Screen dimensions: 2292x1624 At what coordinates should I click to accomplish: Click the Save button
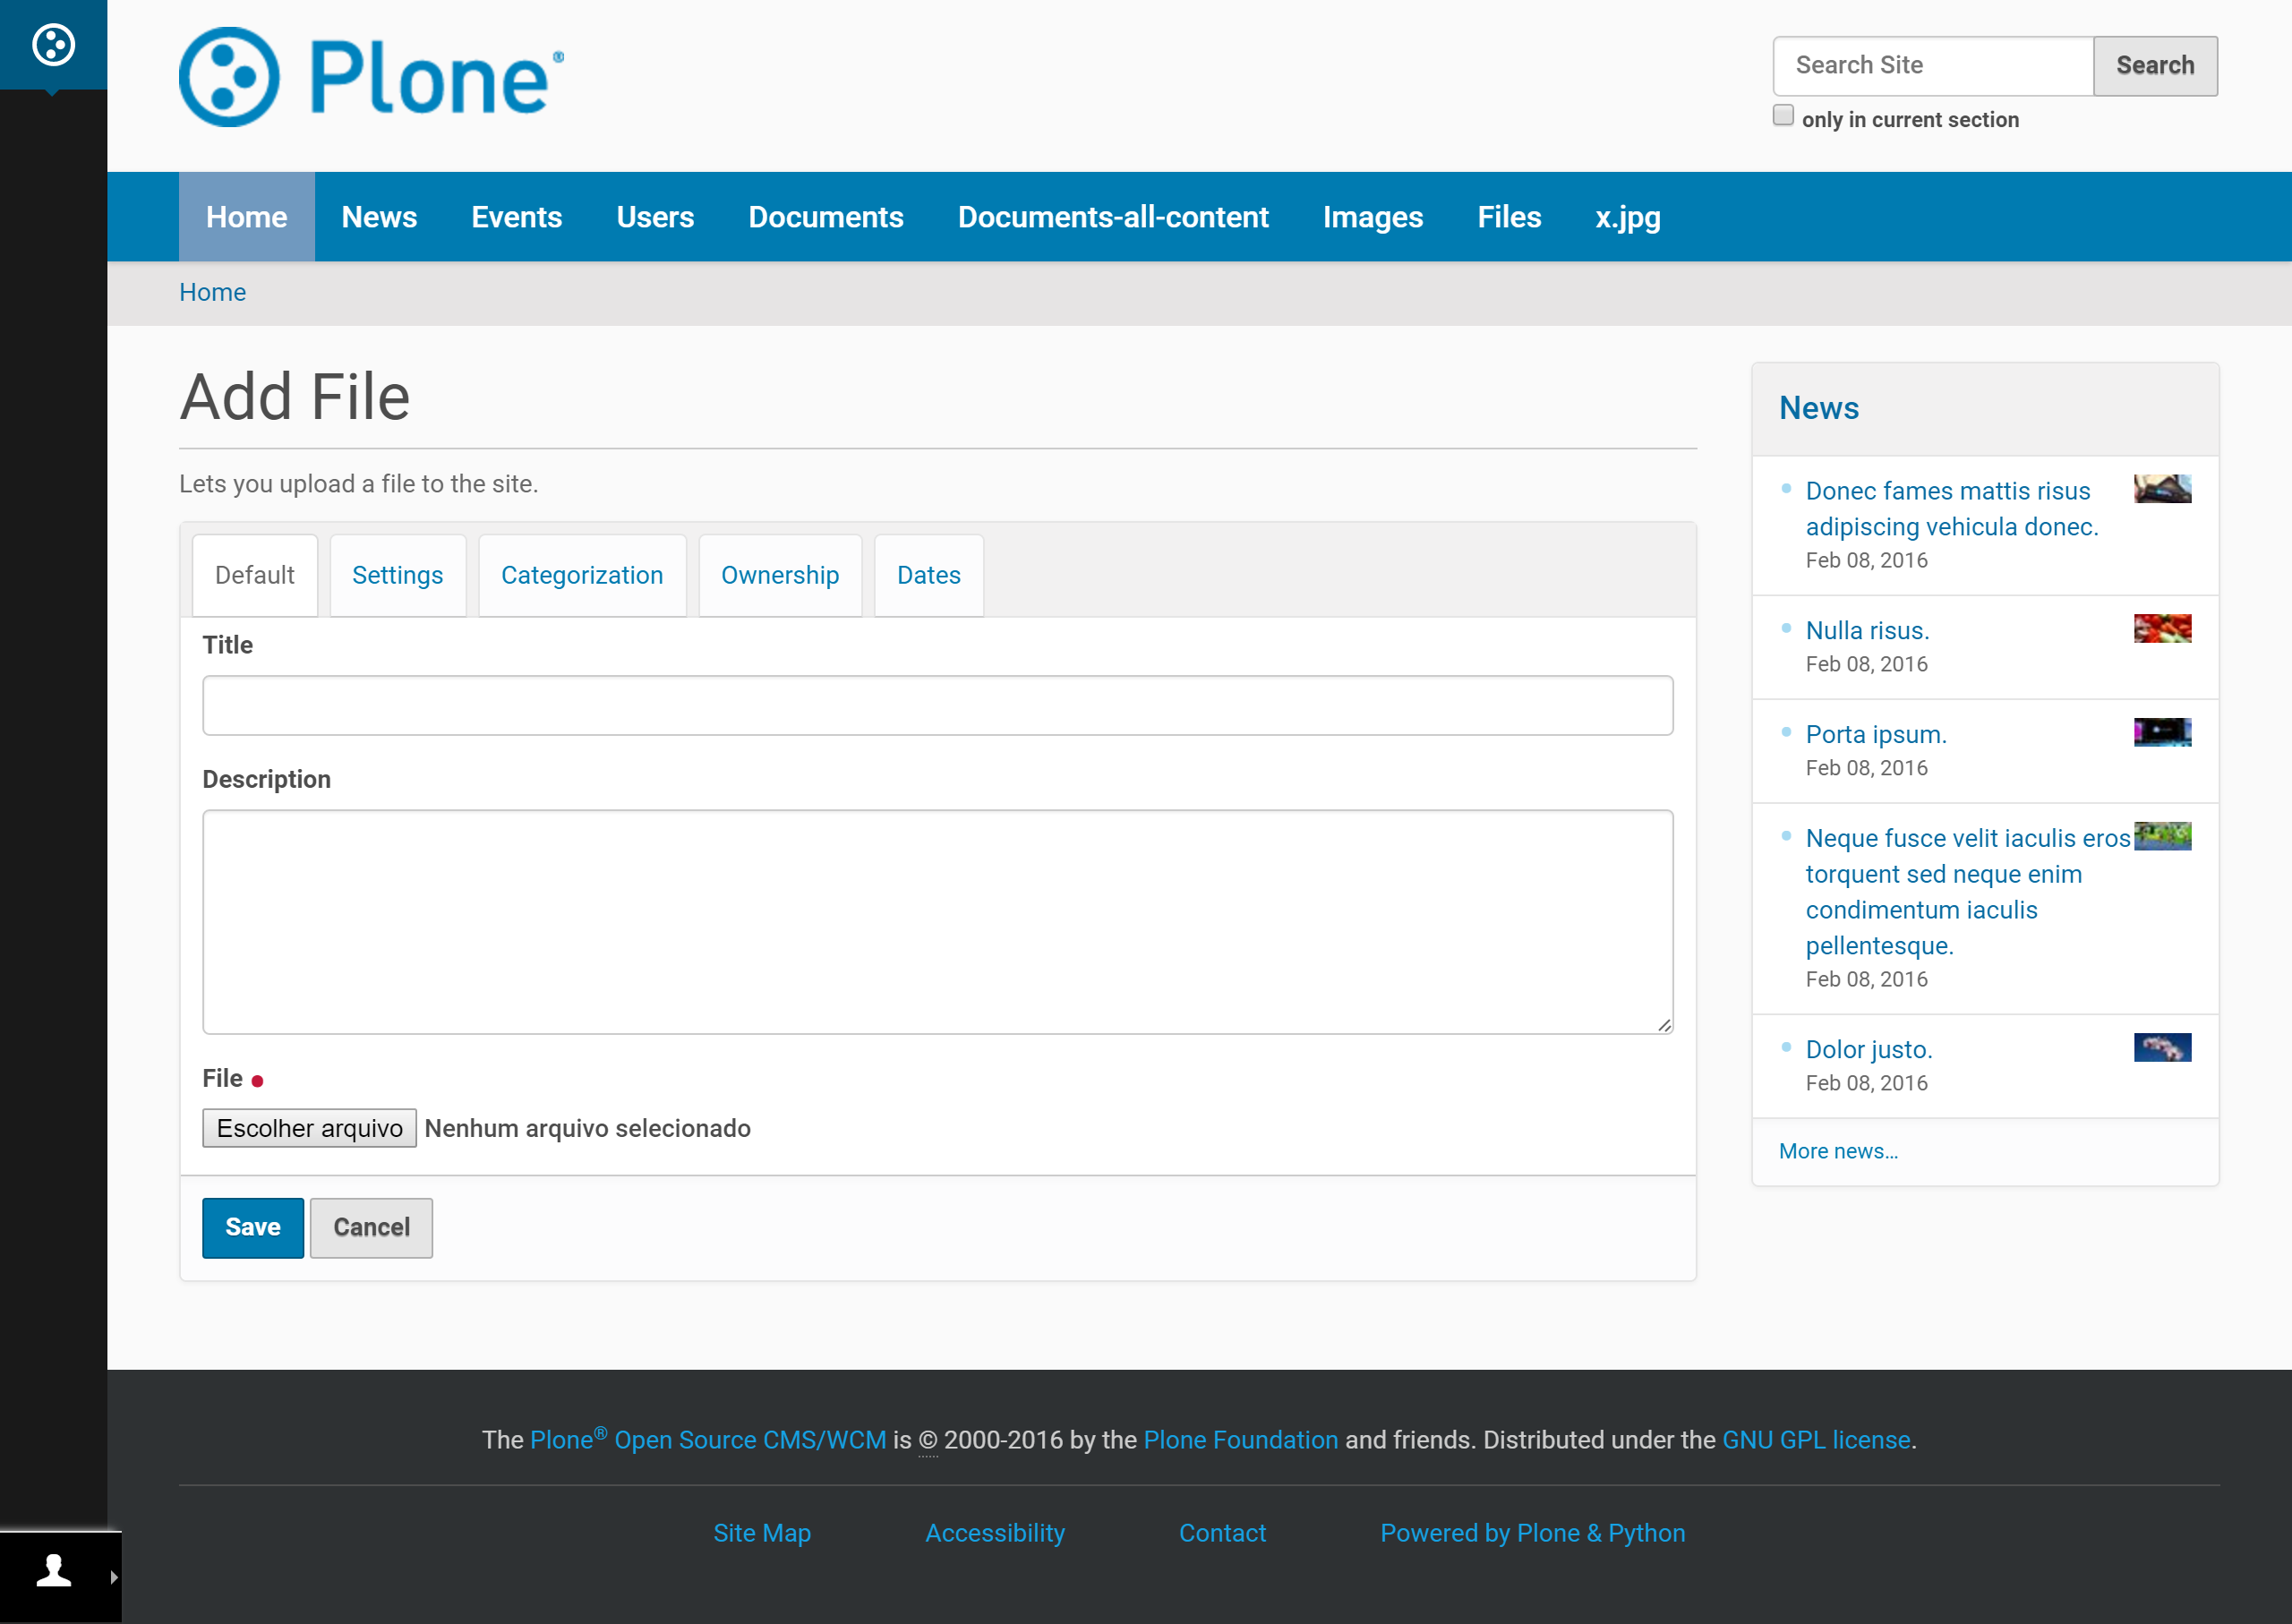tap(253, 1228)
